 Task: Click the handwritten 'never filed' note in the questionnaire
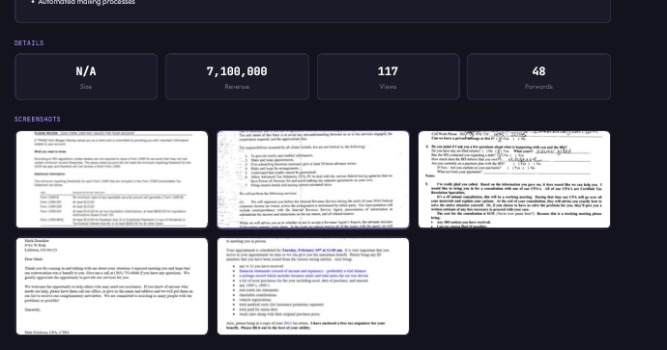(x=553, y=151)
